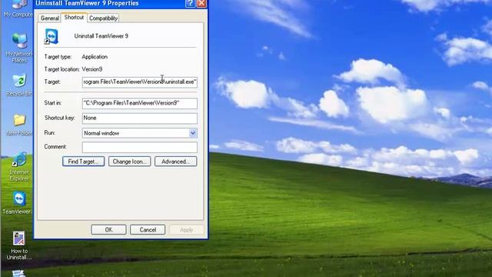Click the greyed-out Apply button
The height and width of the screenshot is (277, 492).
(x=186, y=229)
